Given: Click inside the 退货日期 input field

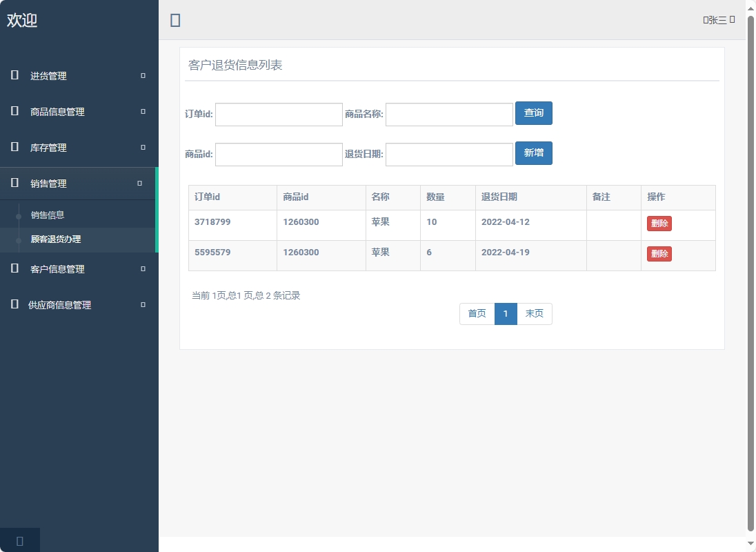Looking at the screenshot, I should (448, 154).
